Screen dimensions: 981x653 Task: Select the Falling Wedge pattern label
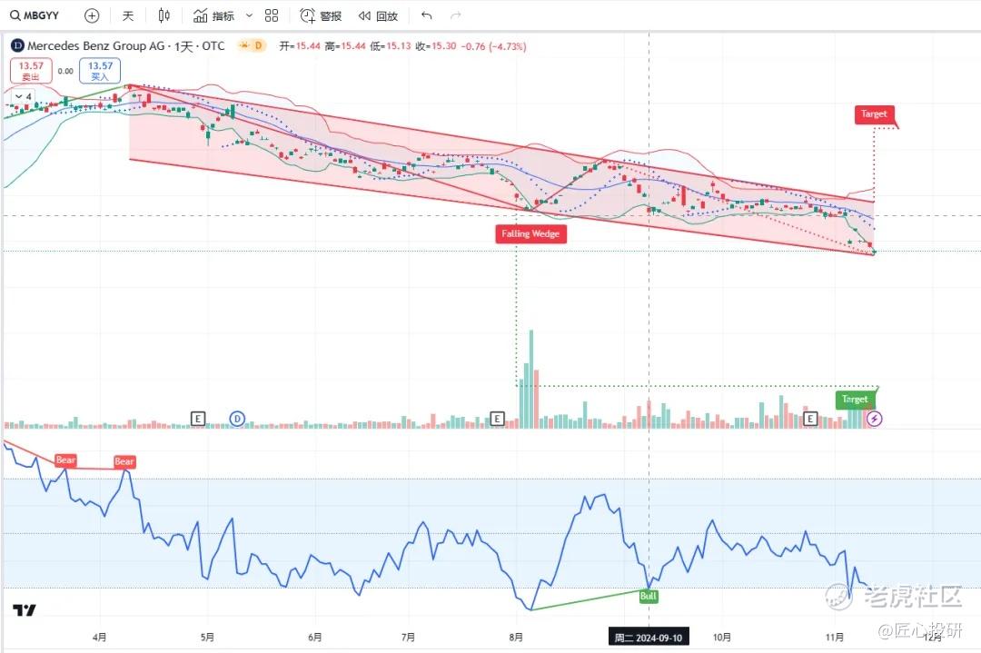click(x=530, y=234)
